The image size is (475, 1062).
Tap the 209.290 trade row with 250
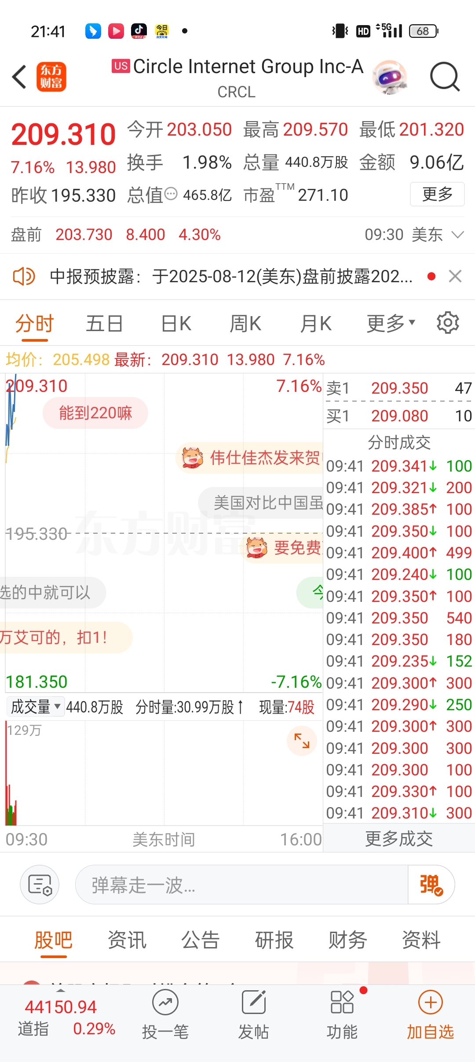pyautogui.click(x=399, y=704)
